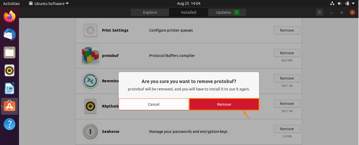
Task: Open the system status menu
Action: 343,3
